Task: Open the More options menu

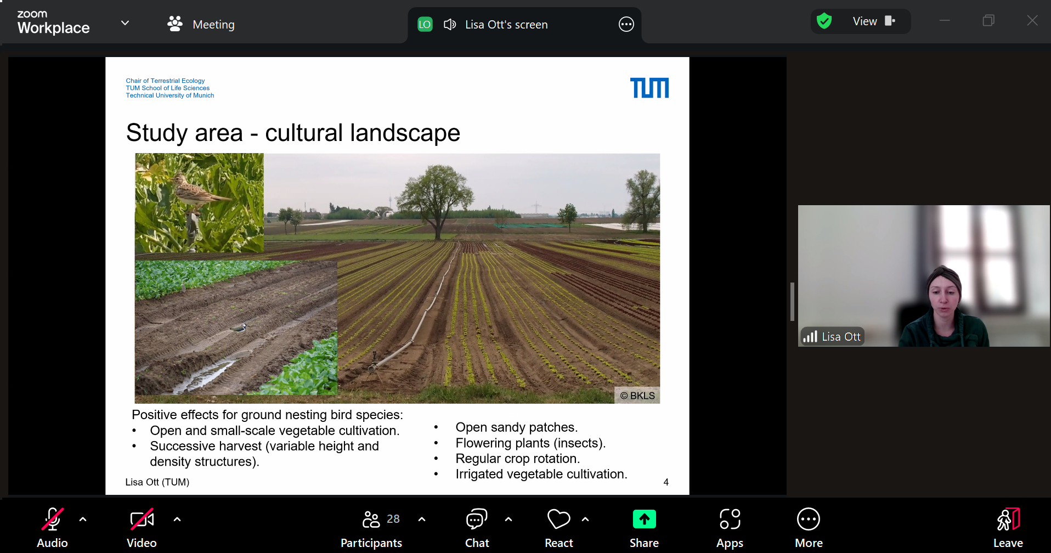Action: coord(809,527)
